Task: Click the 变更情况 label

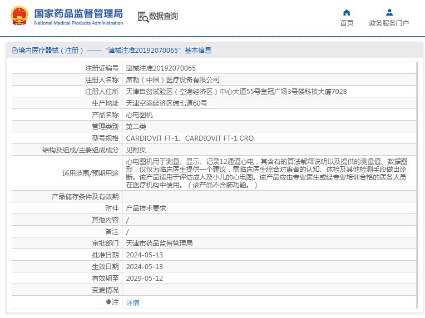Action: [x=105, y=290]
